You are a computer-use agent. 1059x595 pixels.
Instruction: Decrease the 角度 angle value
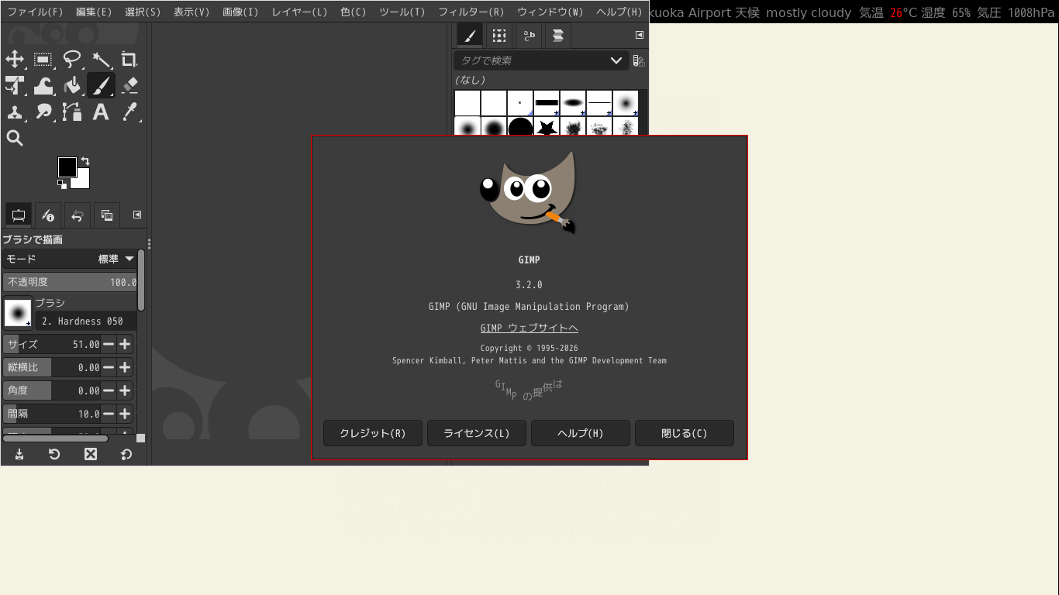pyautogui.click(x=109, y=390)
